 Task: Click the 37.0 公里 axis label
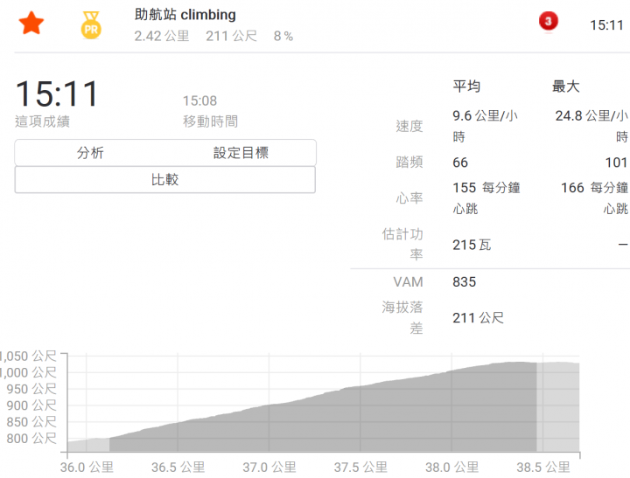click(269, 468)
